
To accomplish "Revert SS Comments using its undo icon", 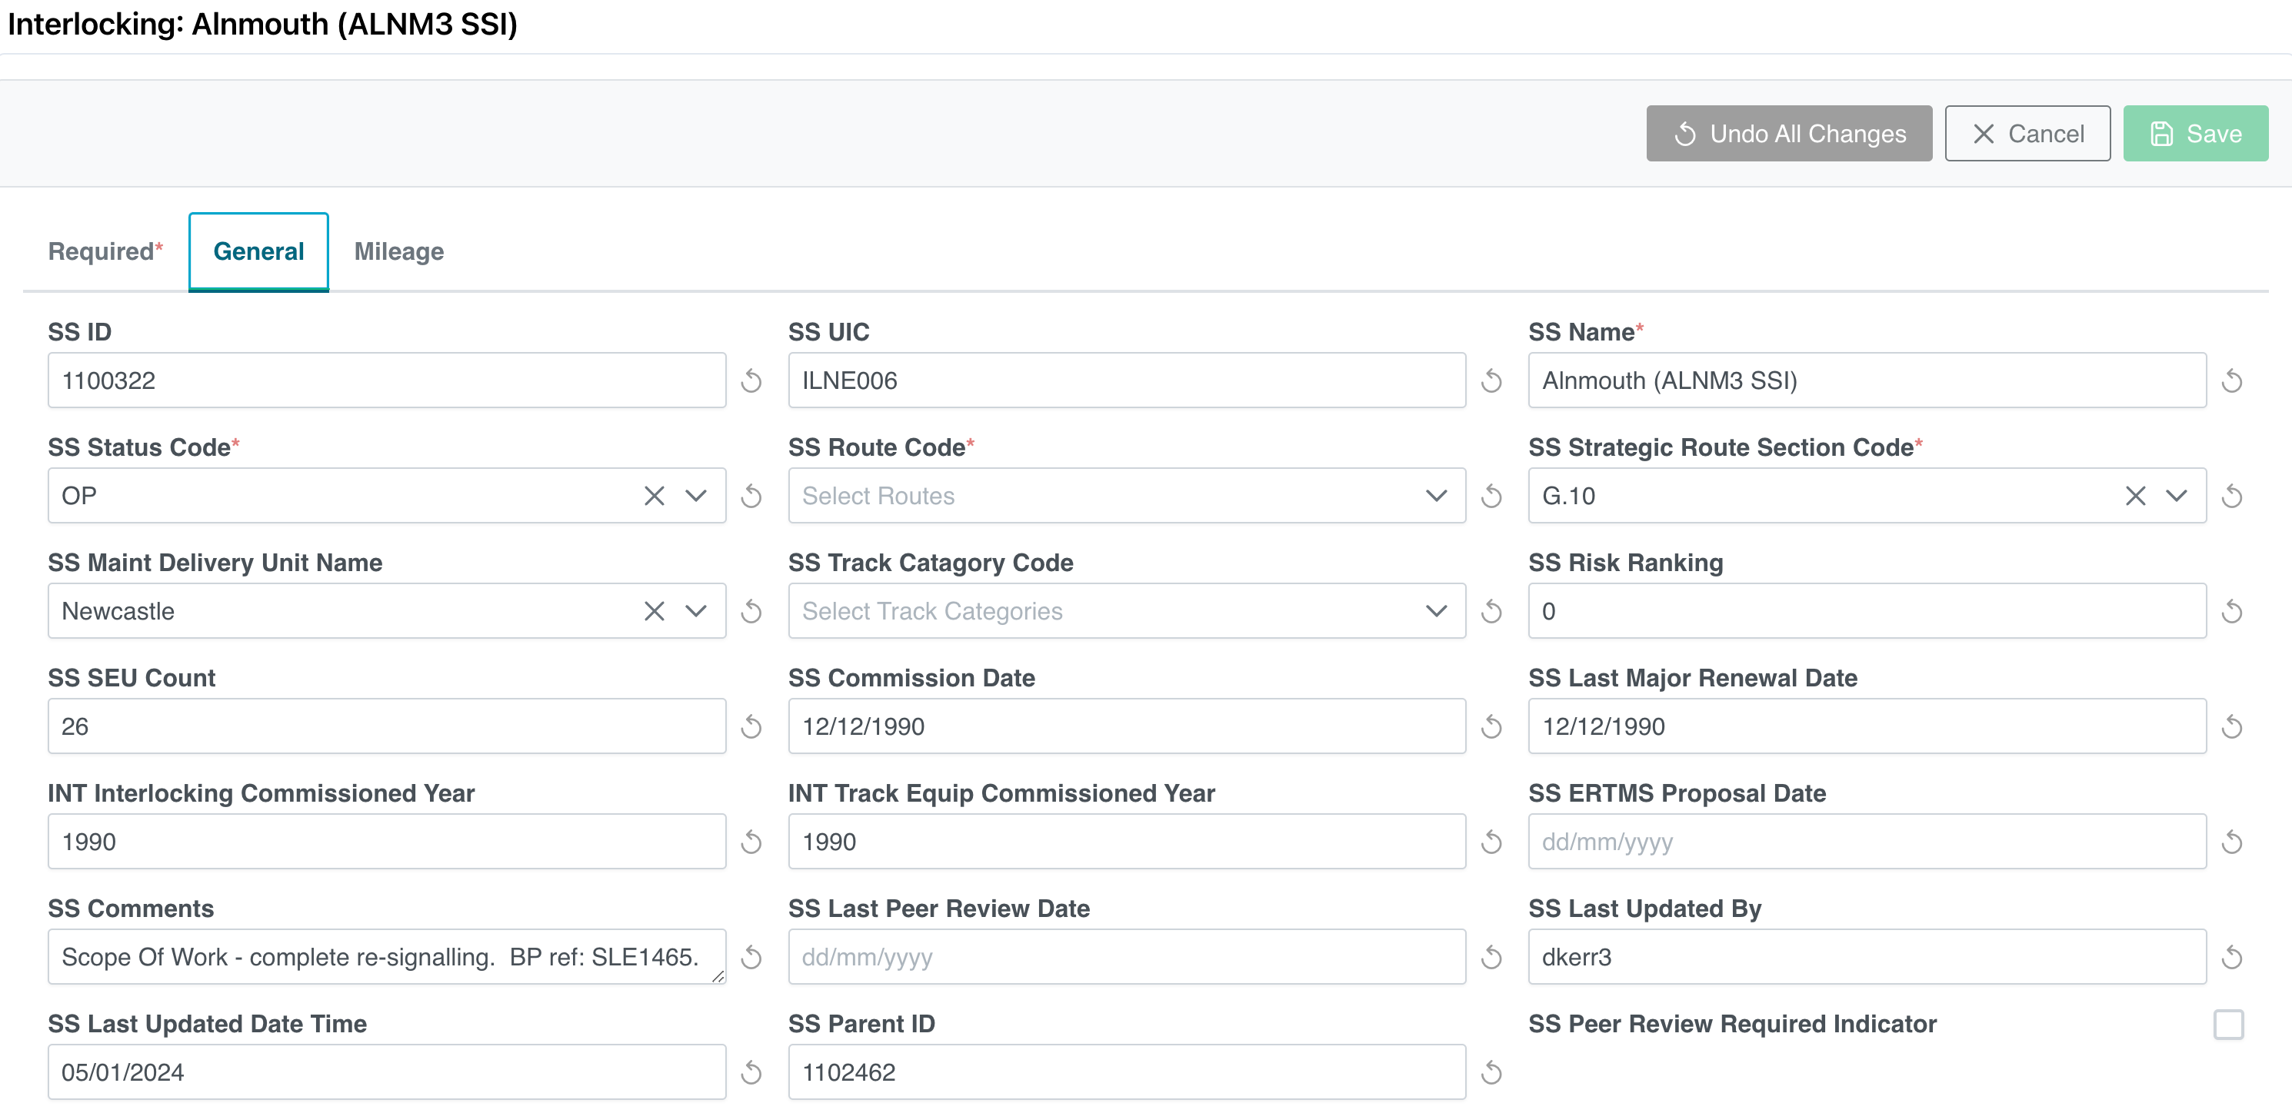I will coord(752,958).
